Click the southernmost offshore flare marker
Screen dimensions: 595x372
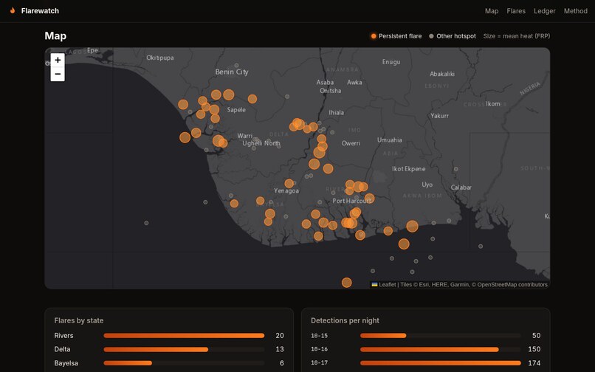346,283
